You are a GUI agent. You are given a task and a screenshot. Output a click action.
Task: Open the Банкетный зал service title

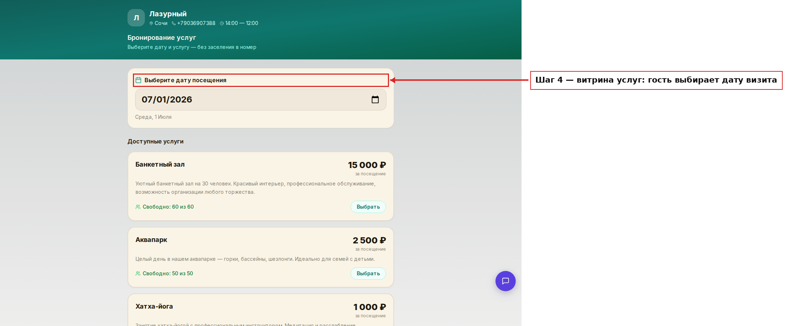pyautogui.click(x=160, y=164)
